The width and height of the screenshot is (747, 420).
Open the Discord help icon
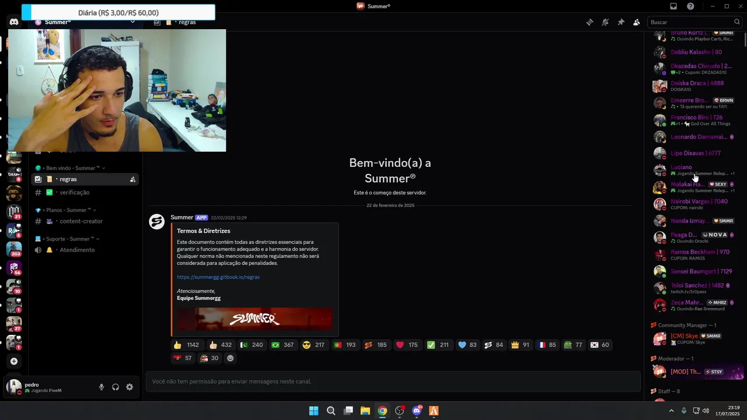tap(690, 6)
